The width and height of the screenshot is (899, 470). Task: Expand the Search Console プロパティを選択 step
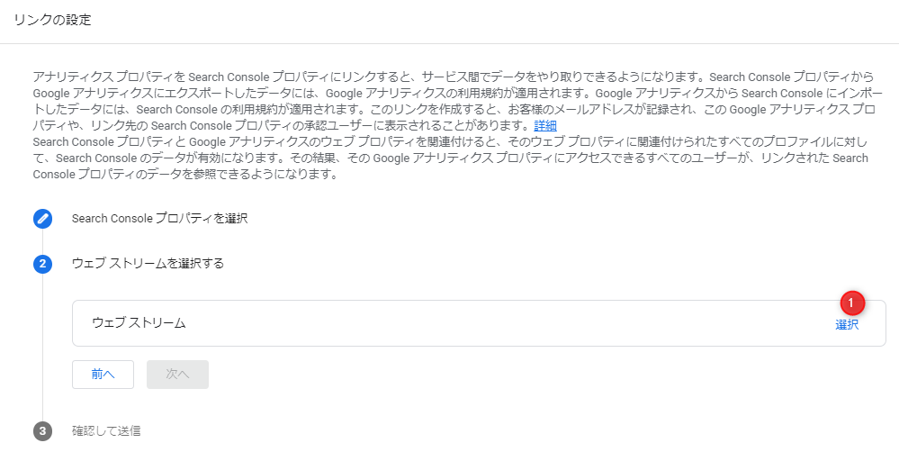pyautogui.click(x=159, y=219)
